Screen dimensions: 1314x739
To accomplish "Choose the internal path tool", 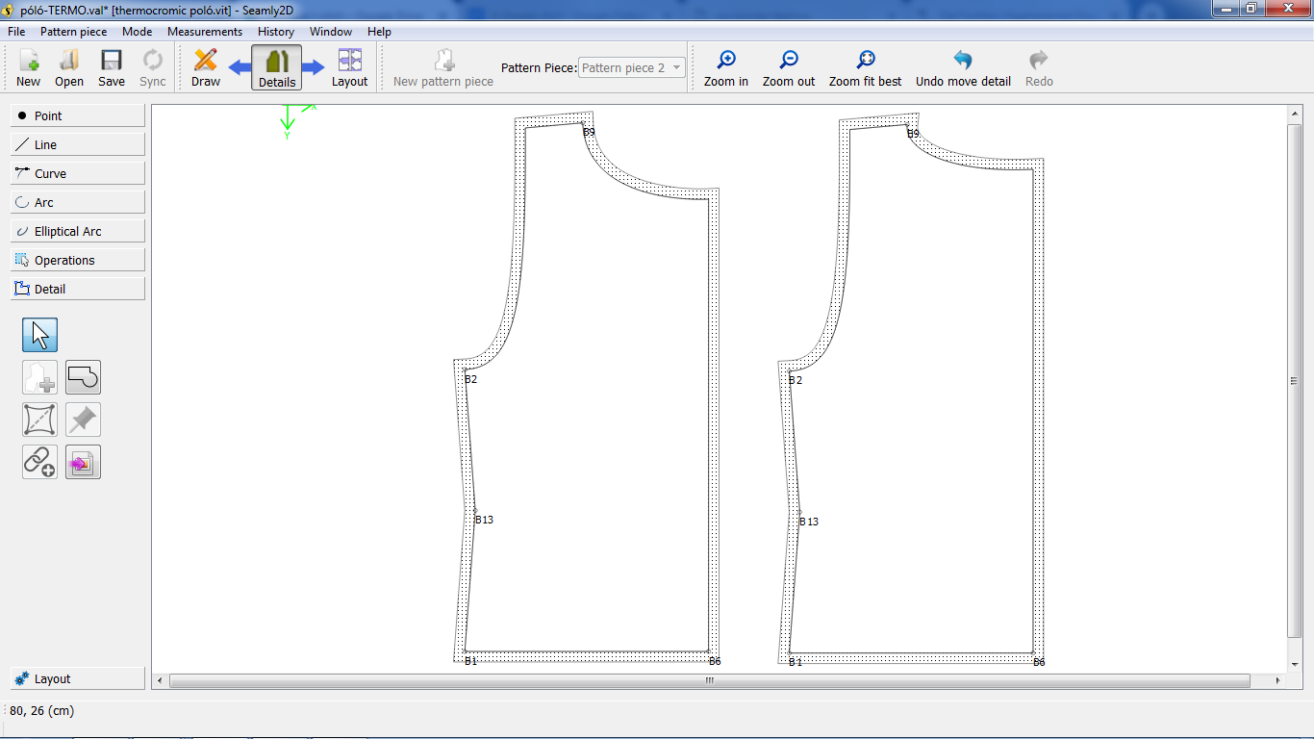I will point(39,420).
